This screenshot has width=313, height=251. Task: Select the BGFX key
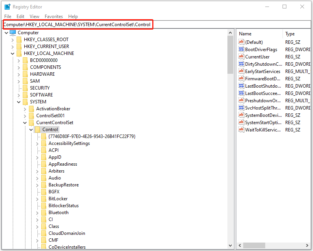click(x=54, y=192)
